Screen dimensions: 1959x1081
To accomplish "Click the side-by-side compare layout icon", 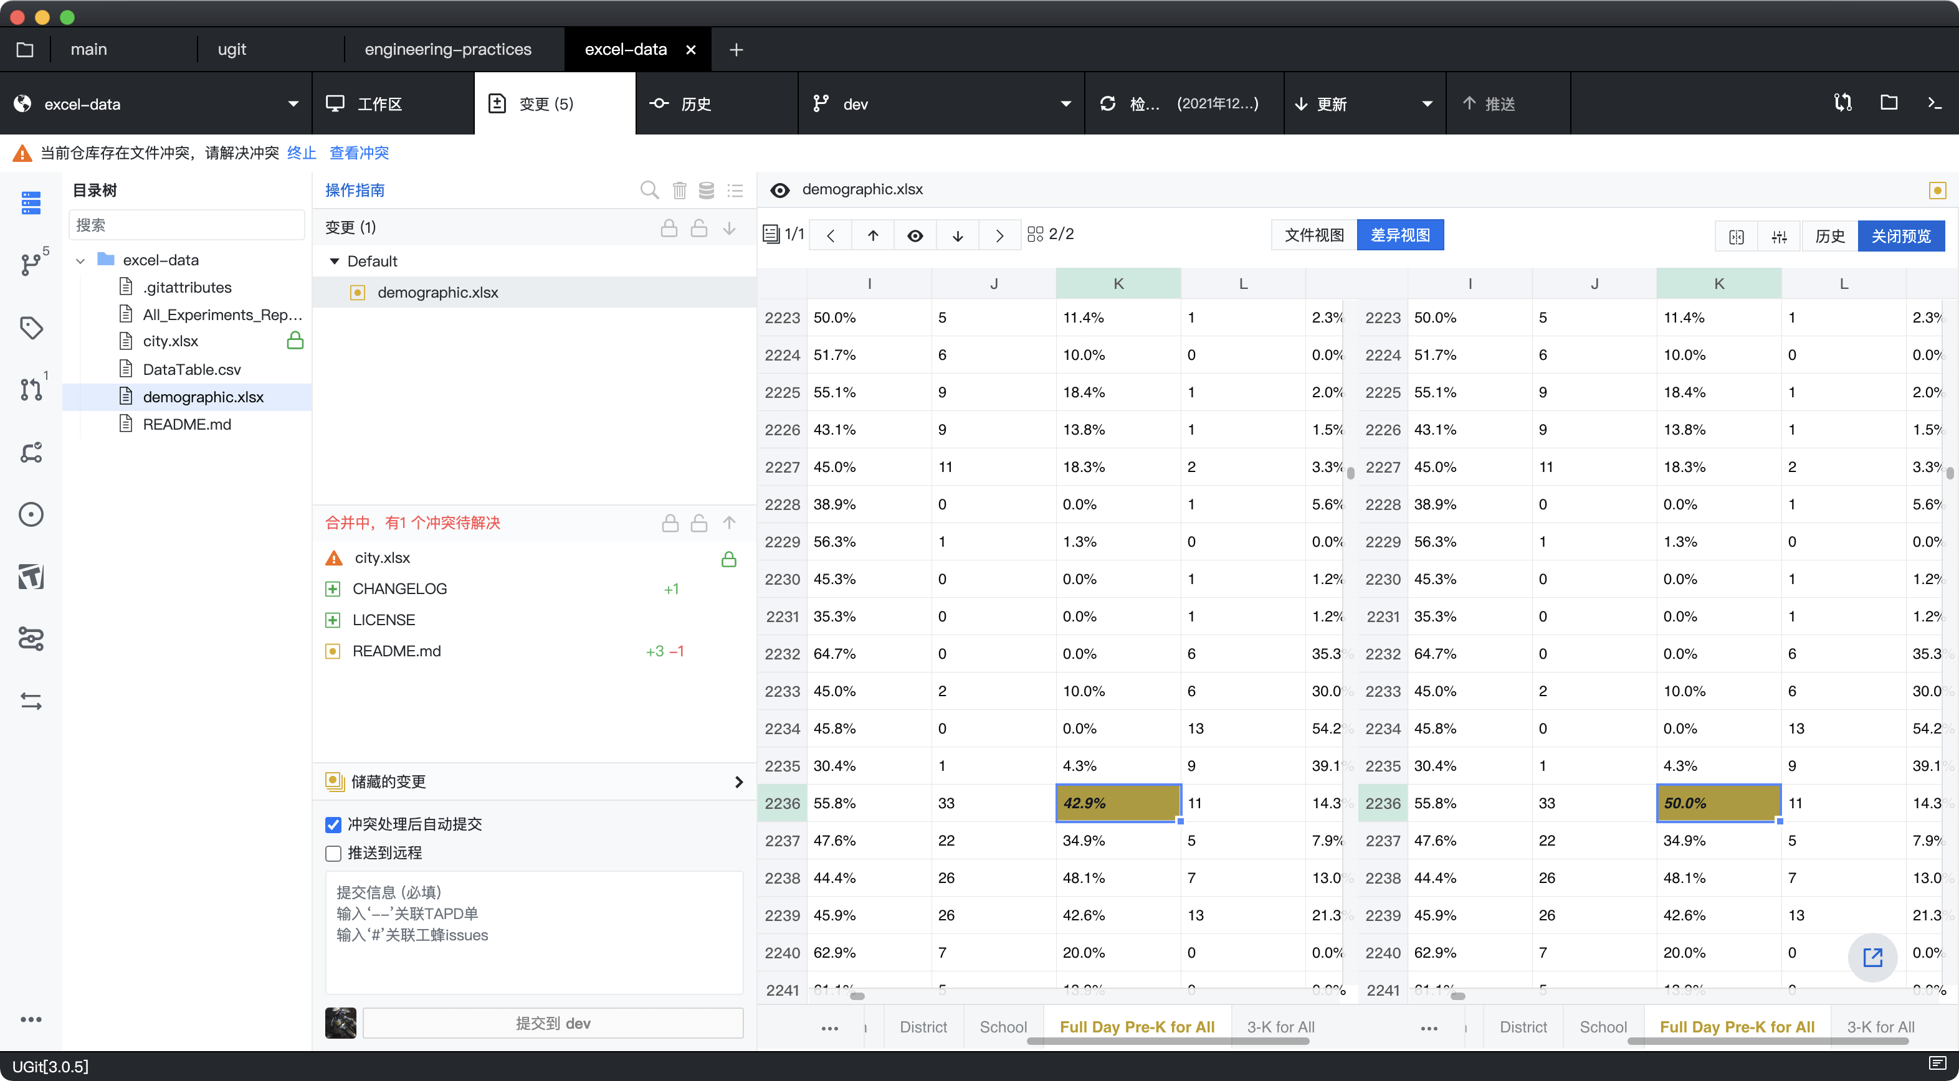I will [x=1737, y=237].
